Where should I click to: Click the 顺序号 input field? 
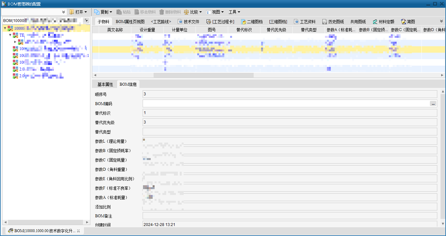click(x=290, y=94)
